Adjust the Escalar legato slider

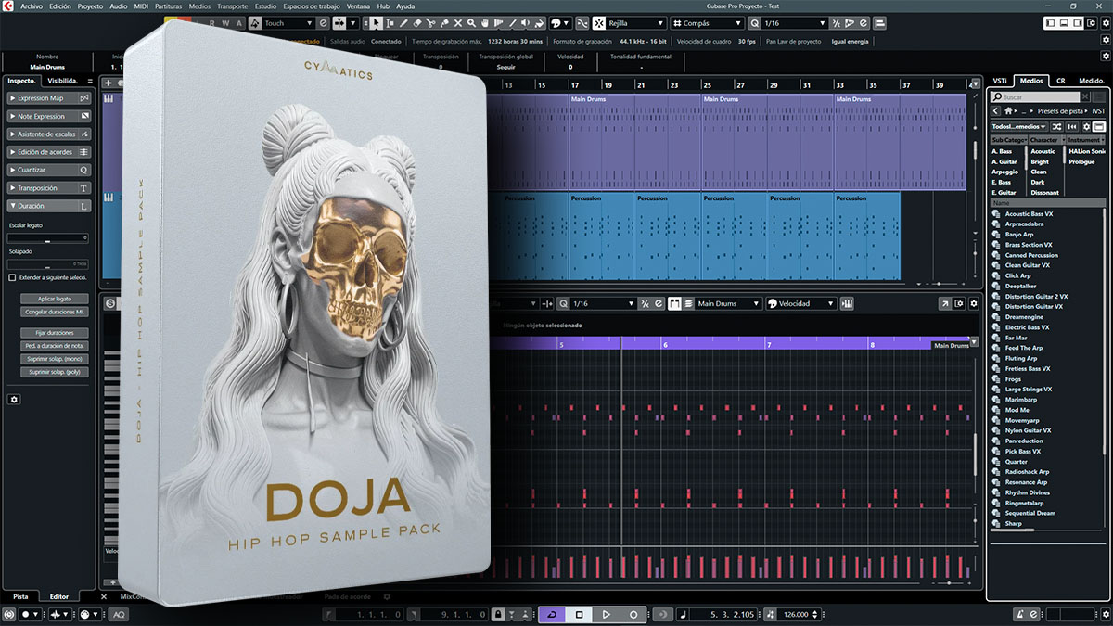pyautogui.click(x=48, y=239)
